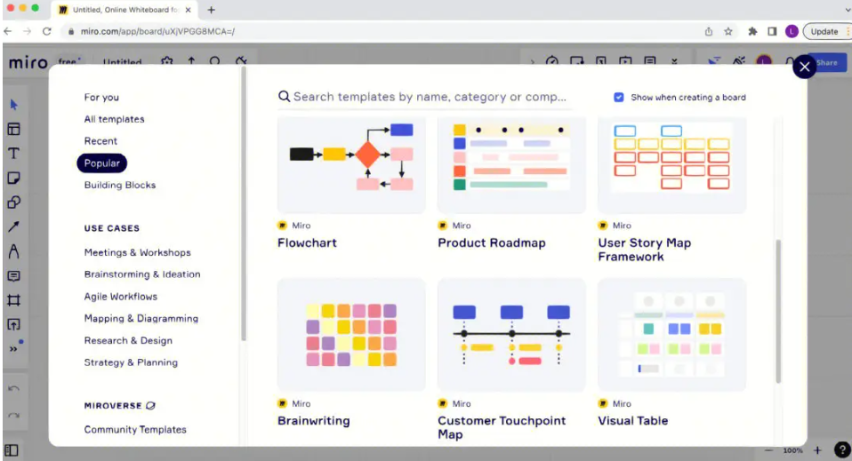Click the 100% zoom level indicator
The image size is (852, 461).
pos(792,450)
